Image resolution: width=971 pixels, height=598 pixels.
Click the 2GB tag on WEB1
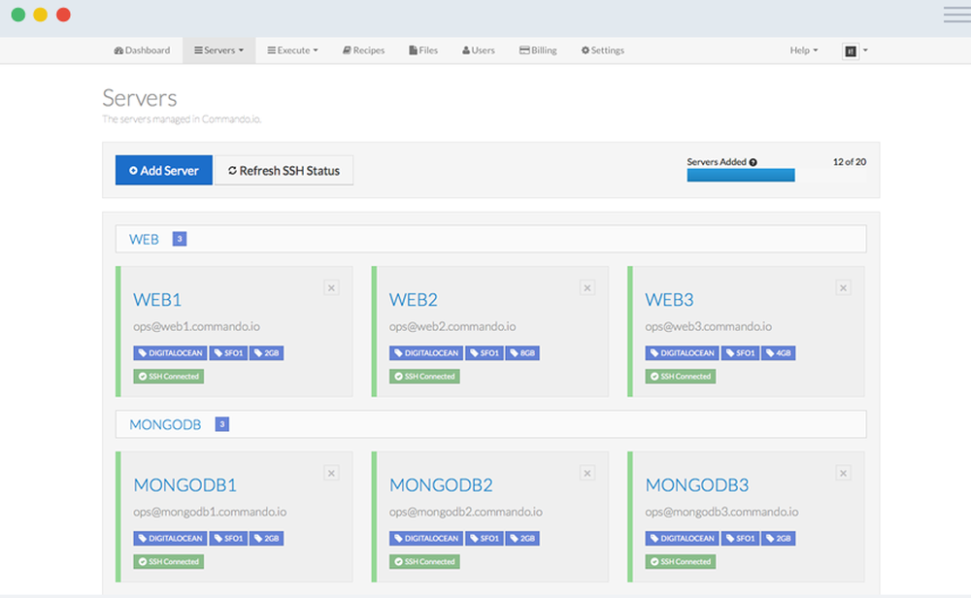(267, 352)
